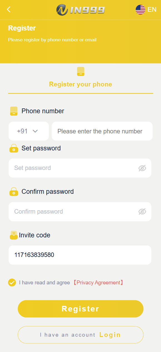The height and width of the screenshot is (352, 161).
Task: Select the Register your phone tab
Action: click(x=80, y=84)
